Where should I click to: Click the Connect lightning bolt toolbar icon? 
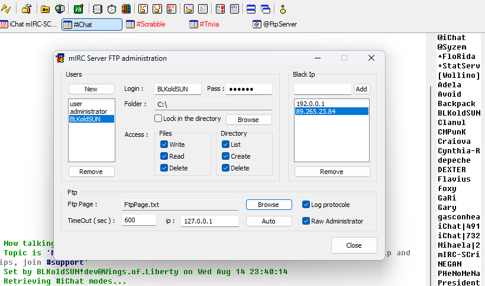point(6,9)
